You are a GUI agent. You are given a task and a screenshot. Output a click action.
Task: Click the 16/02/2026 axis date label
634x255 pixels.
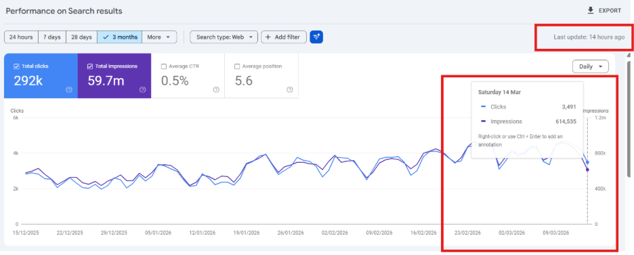423,233
